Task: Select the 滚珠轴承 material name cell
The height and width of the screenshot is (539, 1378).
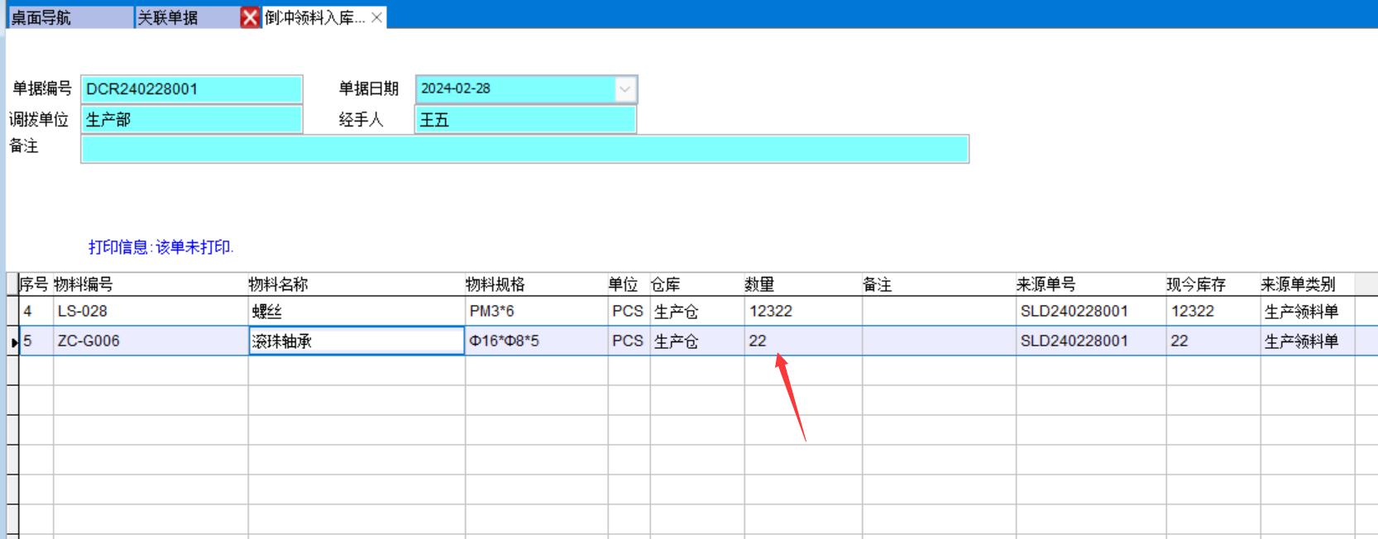Action: [x=356, y=341]
